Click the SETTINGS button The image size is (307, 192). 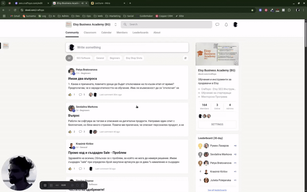click(217, 124)
